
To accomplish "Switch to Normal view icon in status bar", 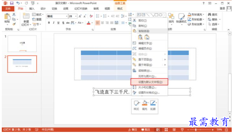I will 158,130.
